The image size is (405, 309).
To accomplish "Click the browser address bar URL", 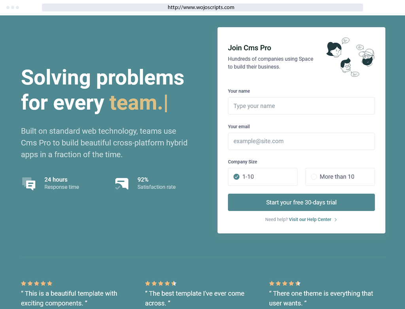I will pos(201,7).
